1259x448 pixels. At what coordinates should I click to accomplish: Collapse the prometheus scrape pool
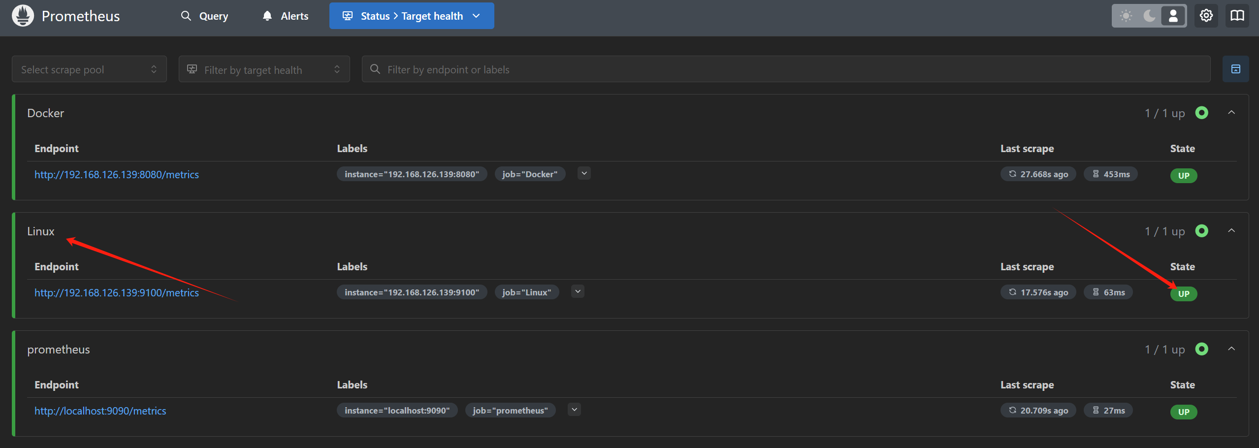tap(1231, 349)
